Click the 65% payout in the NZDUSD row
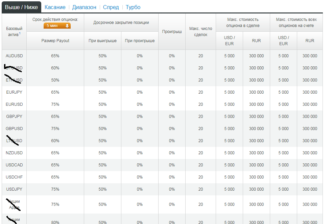 tap(55, 153)
